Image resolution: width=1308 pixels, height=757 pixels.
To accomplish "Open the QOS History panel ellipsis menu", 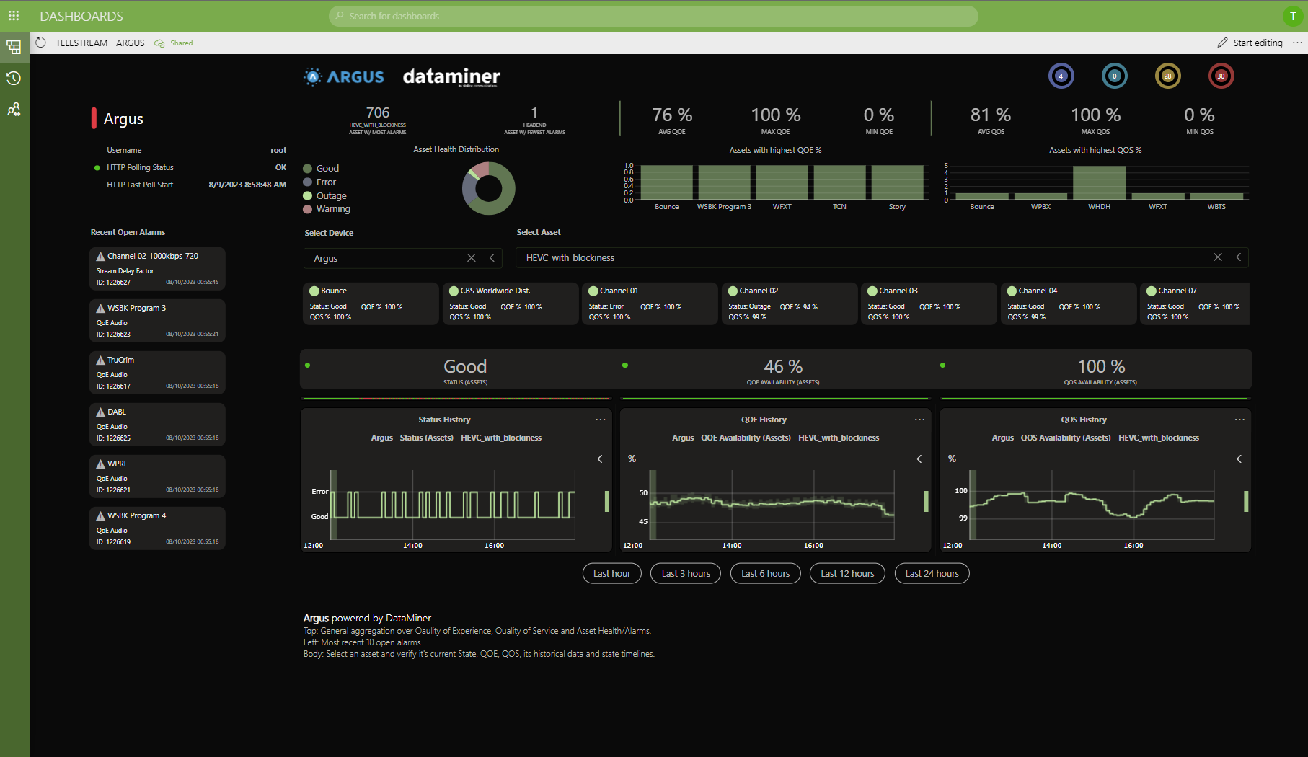I will [x=1239, y=420].
